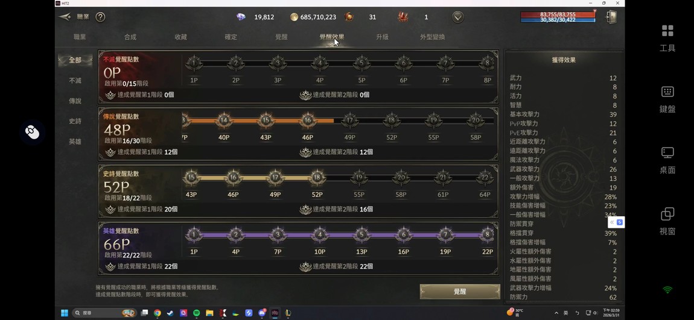694x320 pixels.
Task: Click the gold coin currency icon
Action: coord(294,17)
